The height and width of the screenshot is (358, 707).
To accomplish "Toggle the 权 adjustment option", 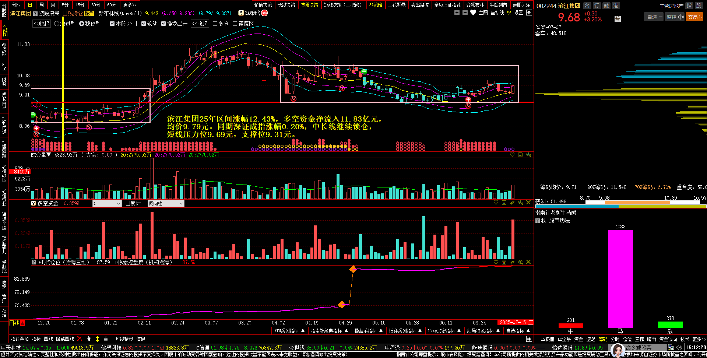I will pyautogui.click(x=509, y=13).
